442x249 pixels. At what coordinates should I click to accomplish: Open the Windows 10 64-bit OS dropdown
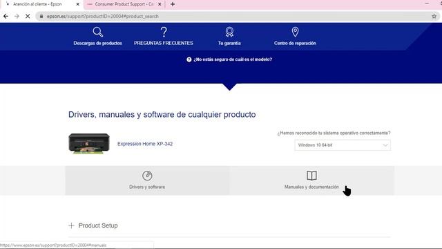tap(343, 145)
